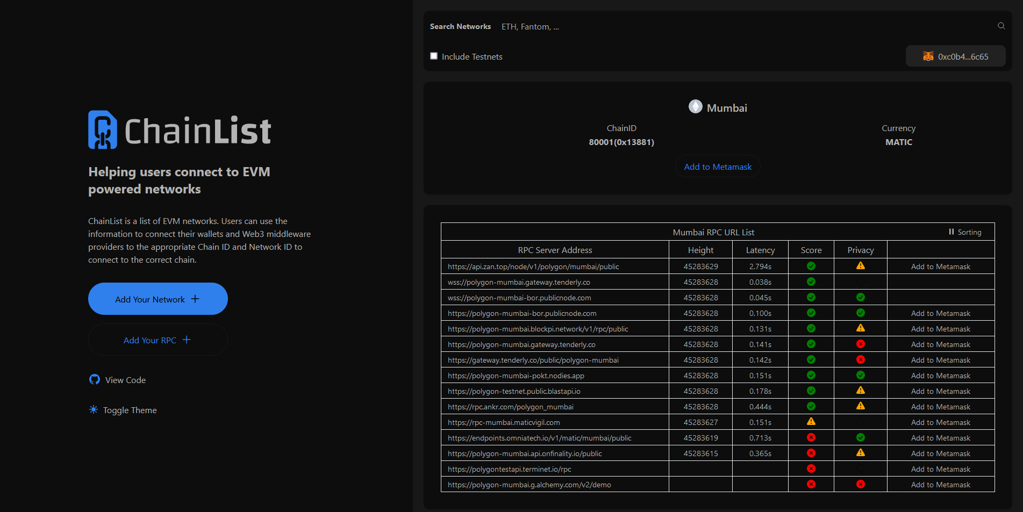Click red privacy icon for alchemy.com row
The height and width of the screenshot is (512, 1023).
[x=860, y=485]
